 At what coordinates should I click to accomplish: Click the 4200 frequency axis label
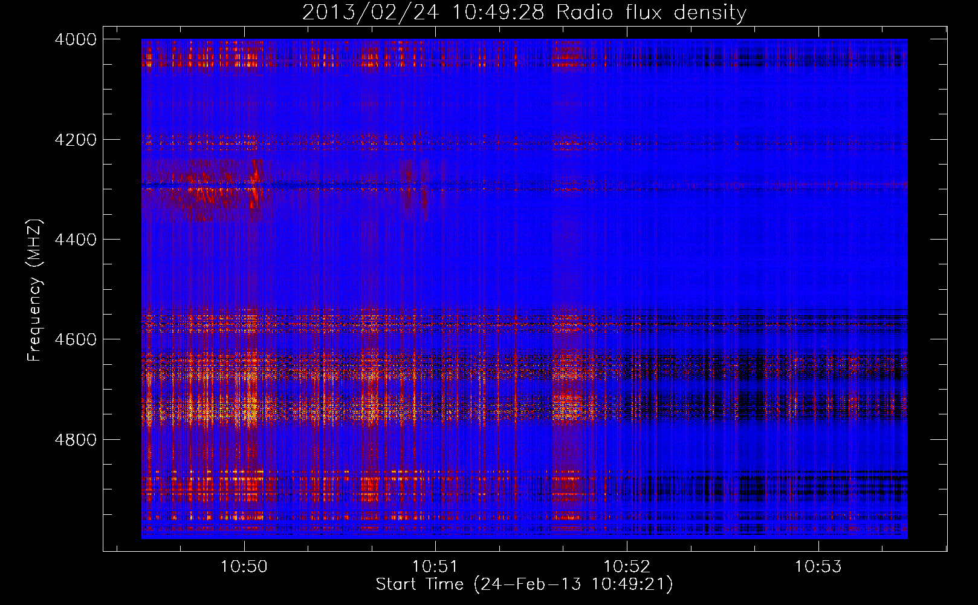click(76, 140)
